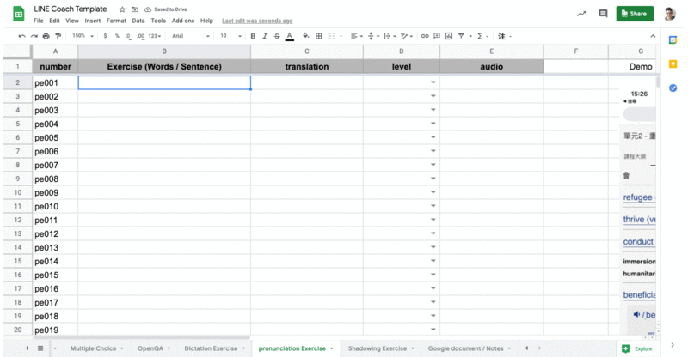Viewport: 688px width, 357px height.
Task: Open the zoom 150% dropdown
Action: (x=83, y=36)
